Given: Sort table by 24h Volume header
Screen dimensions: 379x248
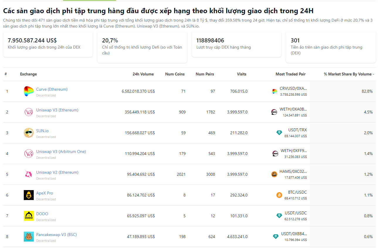Looking at the screenshot, I should tap(143, 74).
